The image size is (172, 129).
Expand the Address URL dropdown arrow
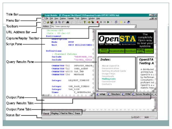click(x=135, y=26)
